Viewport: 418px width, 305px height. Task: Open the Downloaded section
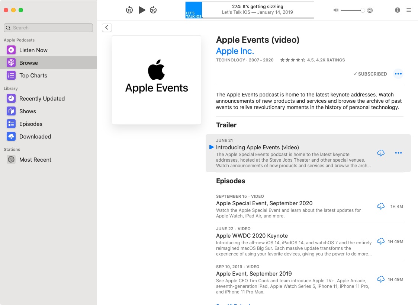pyautogui.click(x=48, y=137)
